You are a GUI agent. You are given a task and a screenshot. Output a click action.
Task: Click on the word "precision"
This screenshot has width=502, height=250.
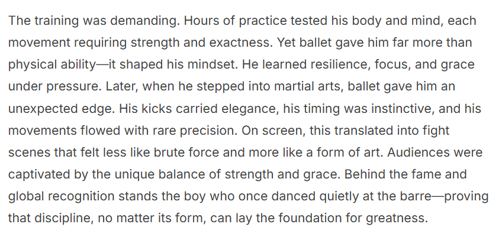[x=212, y=131]
